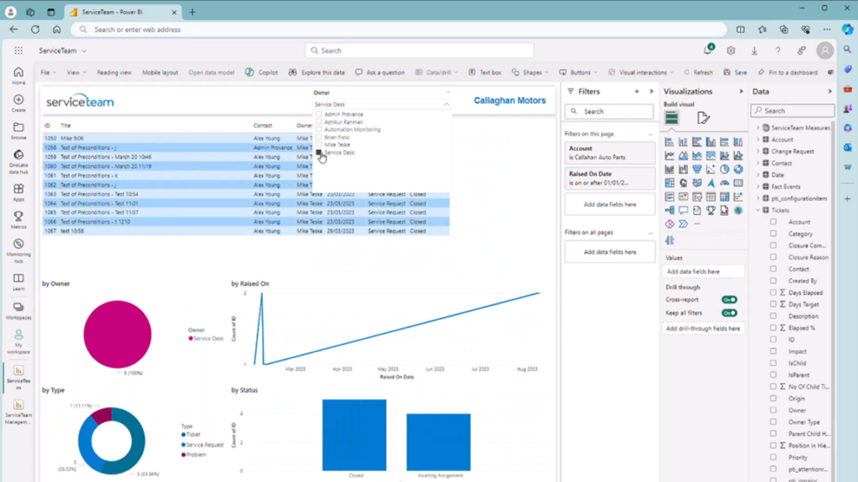Open Workspaces in the left navigation
The width and height of the screenshot is (858, 482).
18,310
